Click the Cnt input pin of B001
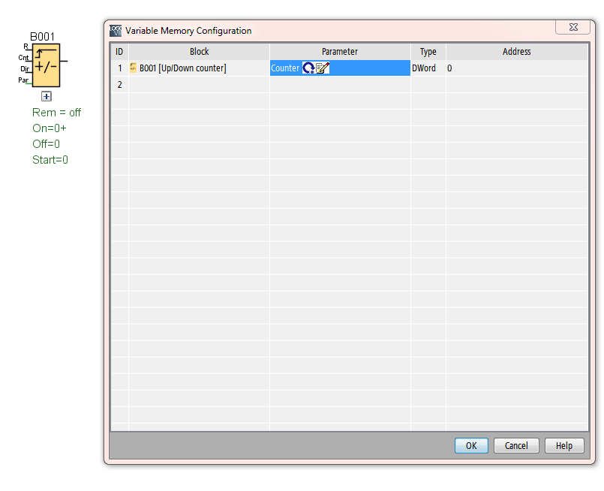Viewport: 604px width, 491px height. tap(24, 58)
